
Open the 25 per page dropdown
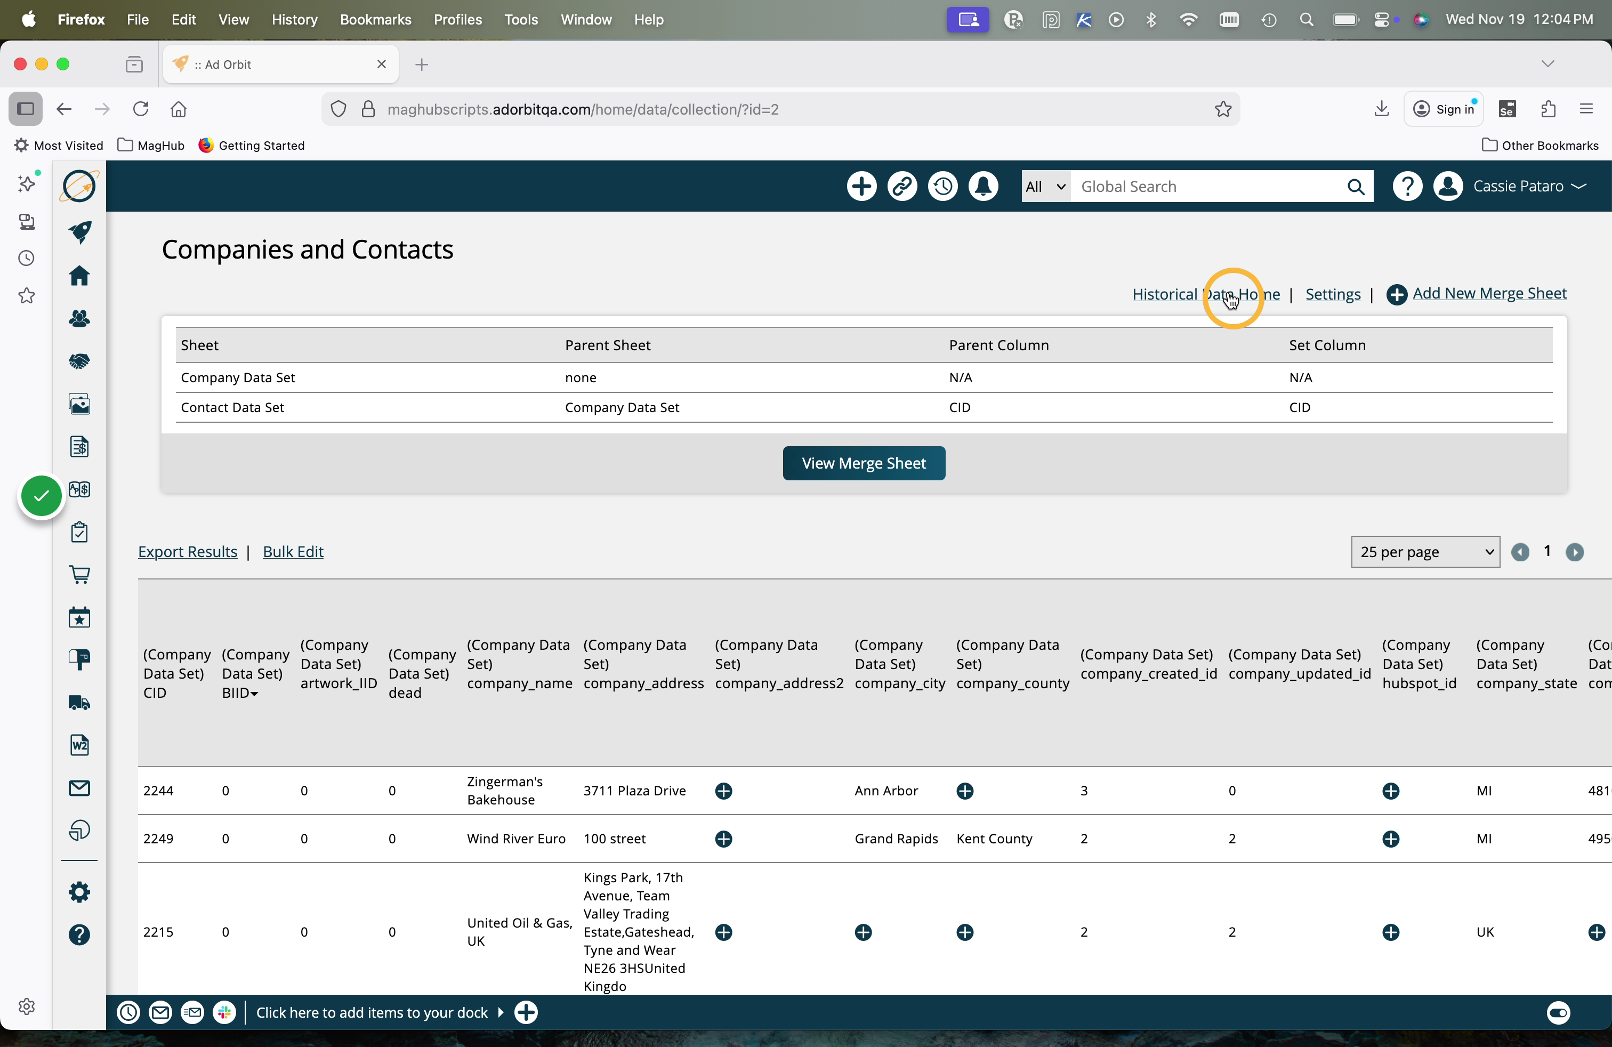(x=1425, y=552)
